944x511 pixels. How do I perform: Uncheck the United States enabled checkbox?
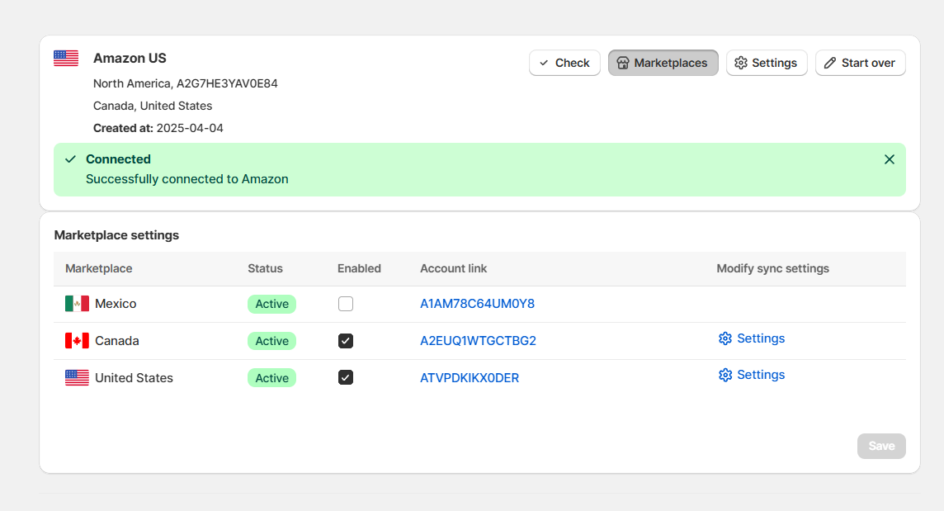(346, 378)
